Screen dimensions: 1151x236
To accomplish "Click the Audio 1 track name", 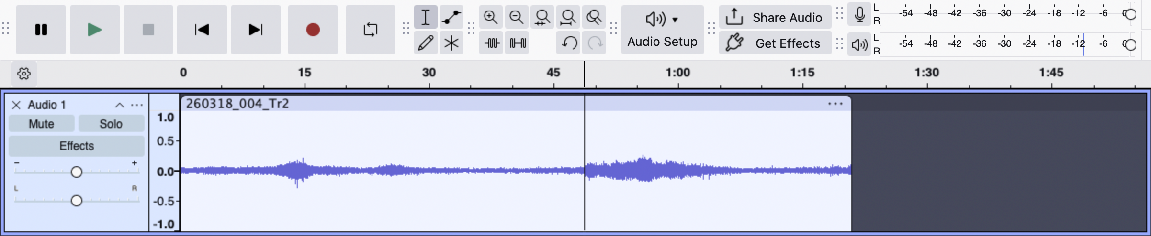I will (47, 105).
